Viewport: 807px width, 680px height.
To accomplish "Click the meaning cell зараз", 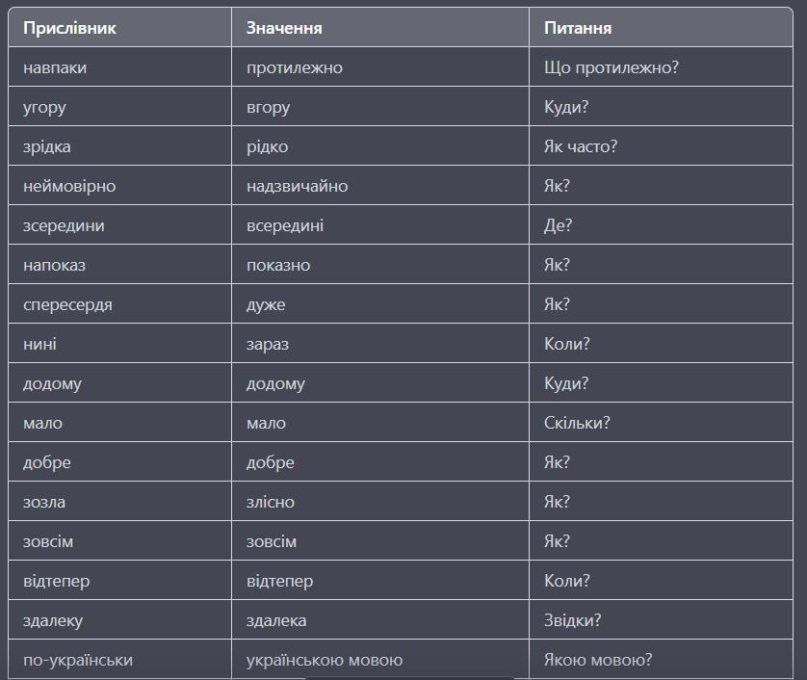I will point(267,344).
